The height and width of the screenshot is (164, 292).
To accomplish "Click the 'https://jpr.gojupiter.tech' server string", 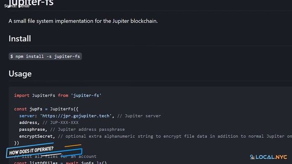I will [x=76, y=116].
